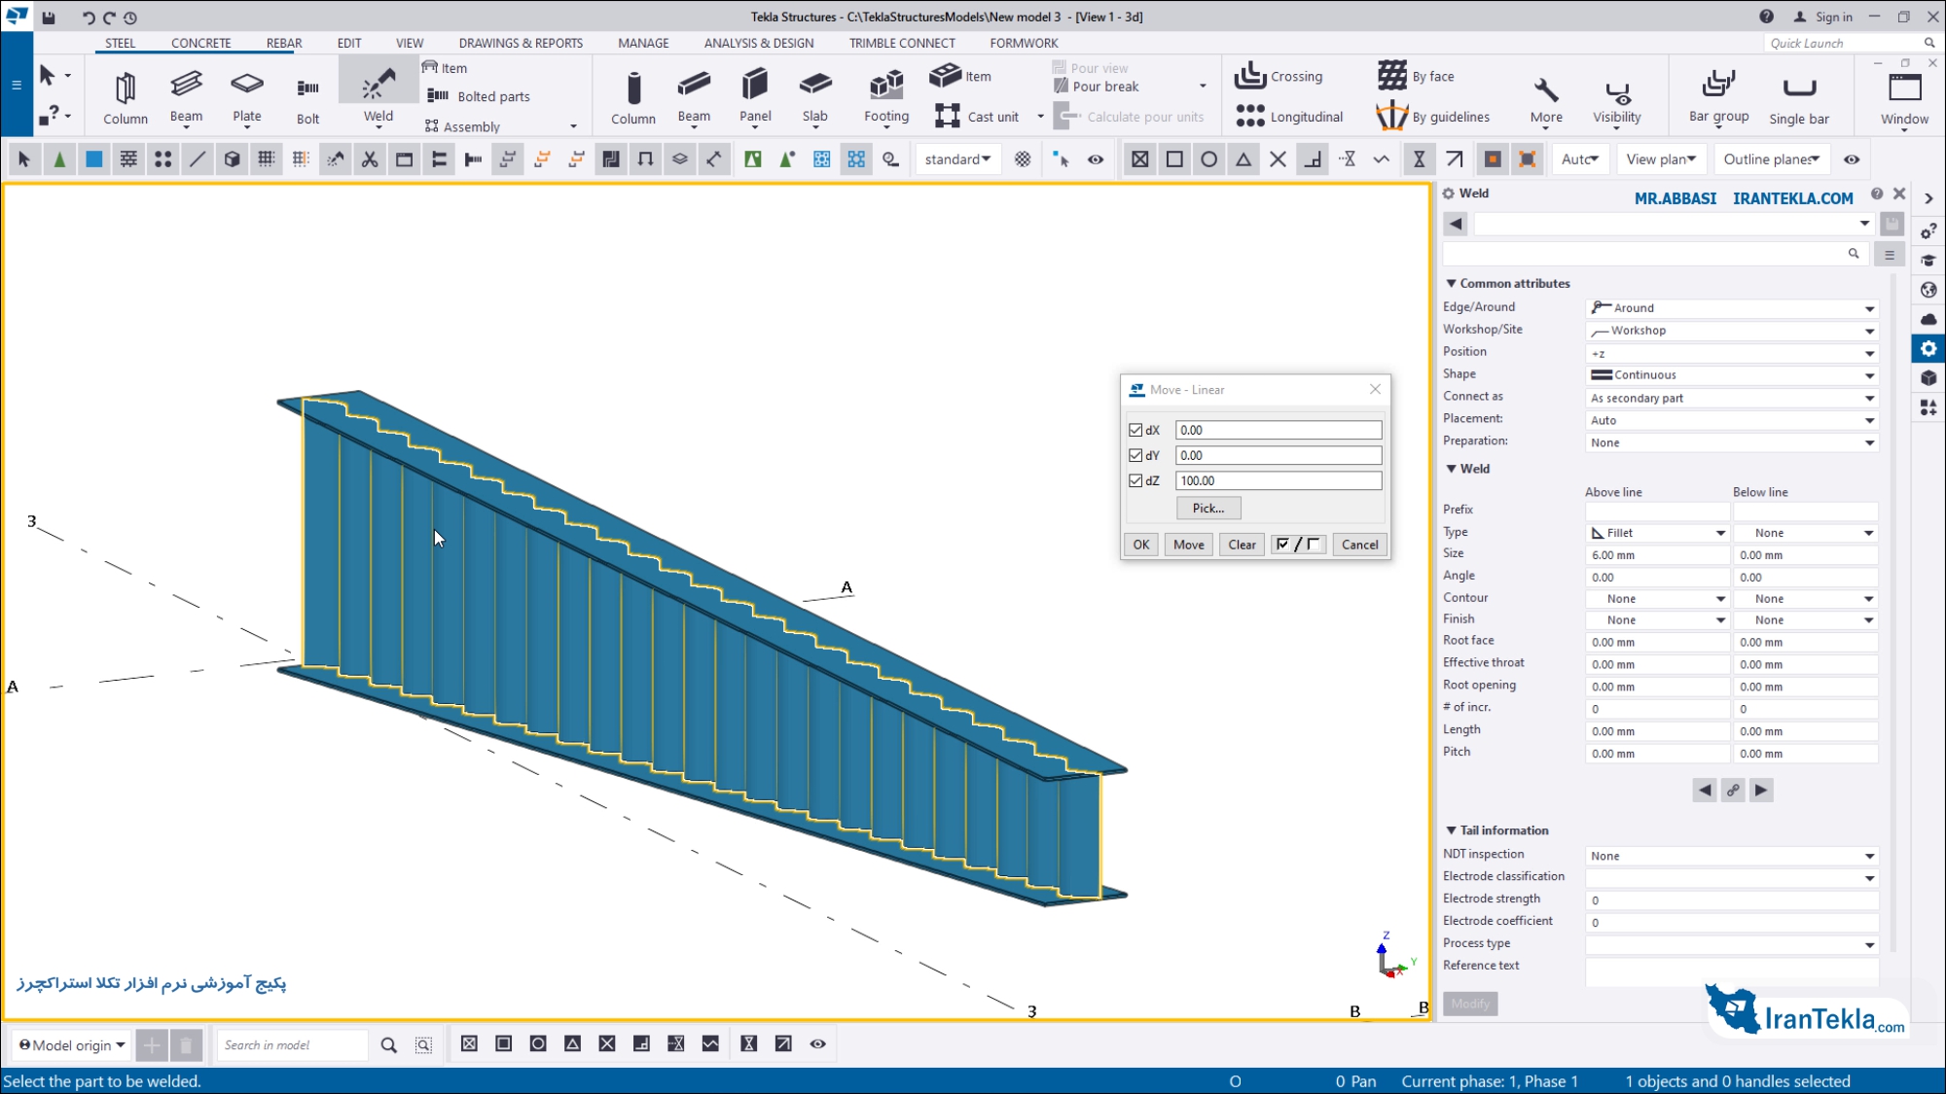Uncheck the dX checkbox
This screenshot has height=1094, width=1946.
(x=1135, y=430)
